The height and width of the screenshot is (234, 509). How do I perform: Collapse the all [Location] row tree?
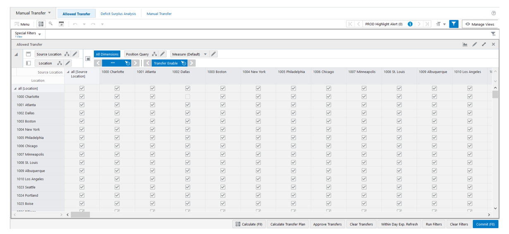(x=15, y=88)
